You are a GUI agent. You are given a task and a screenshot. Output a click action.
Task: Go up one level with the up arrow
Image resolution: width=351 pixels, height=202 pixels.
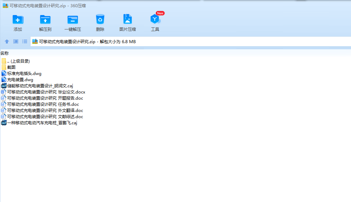7,41
